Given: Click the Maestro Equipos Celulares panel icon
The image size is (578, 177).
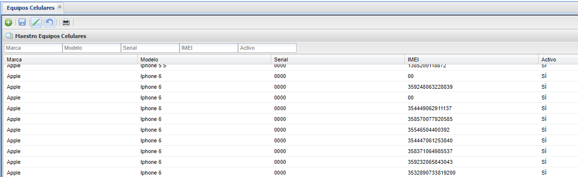Looking at the screenshot, I should [9, 36].
